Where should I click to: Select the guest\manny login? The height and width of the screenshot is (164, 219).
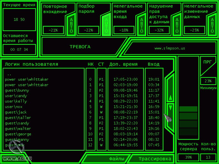click(x=17, y=140)
